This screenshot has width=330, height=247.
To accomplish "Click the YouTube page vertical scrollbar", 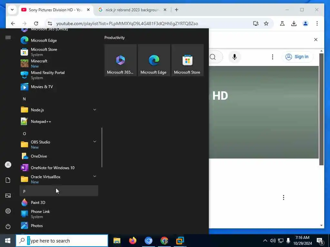I will point(321,109).
